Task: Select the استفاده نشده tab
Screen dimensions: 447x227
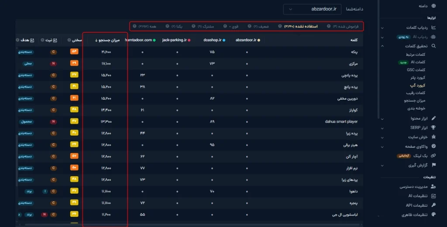Action: pos(301,26)
